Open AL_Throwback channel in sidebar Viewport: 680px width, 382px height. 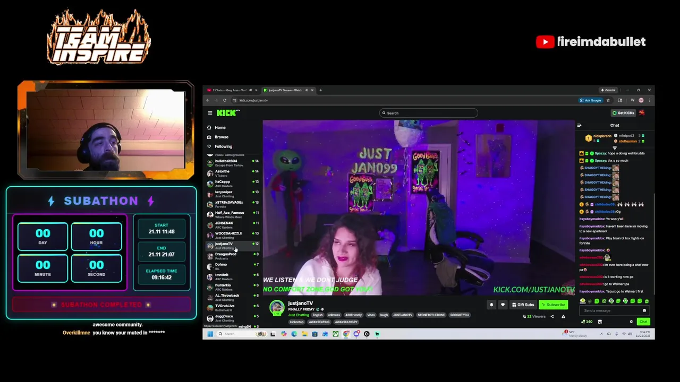[232, 298]
